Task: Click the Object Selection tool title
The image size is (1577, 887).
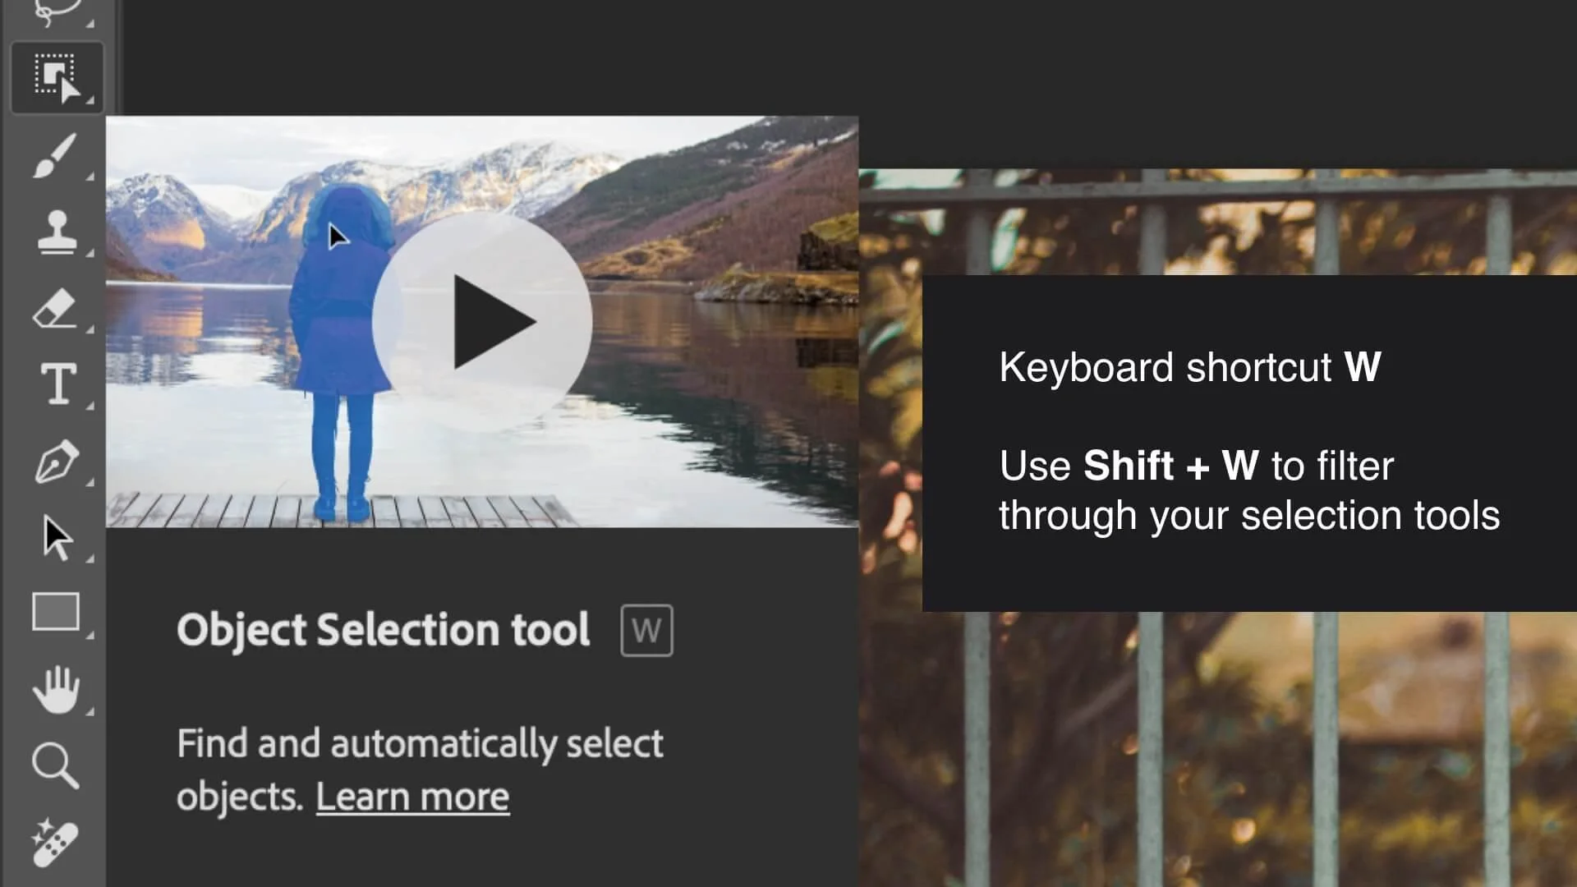Action: 383,630
